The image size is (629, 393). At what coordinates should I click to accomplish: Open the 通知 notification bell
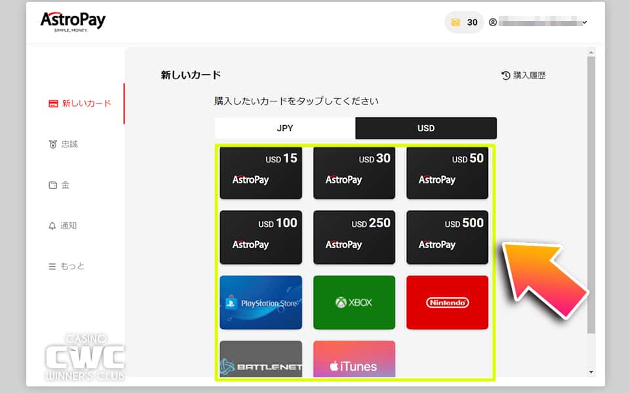point(52,225)
